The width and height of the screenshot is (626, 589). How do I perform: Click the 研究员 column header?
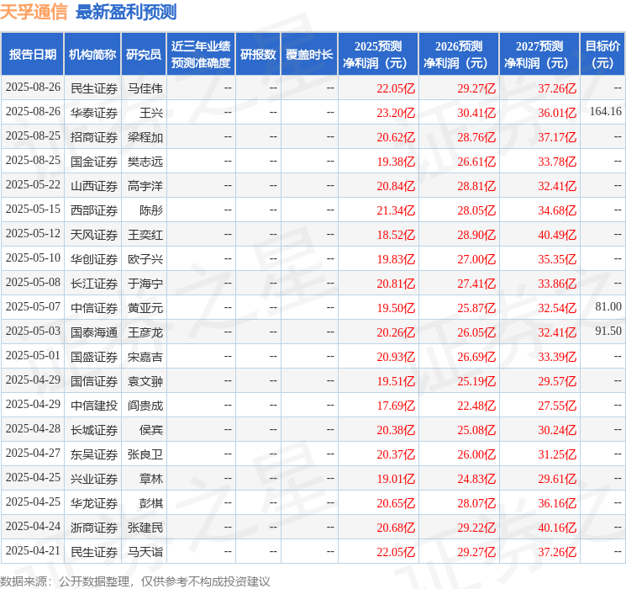(x=144, y=54)
